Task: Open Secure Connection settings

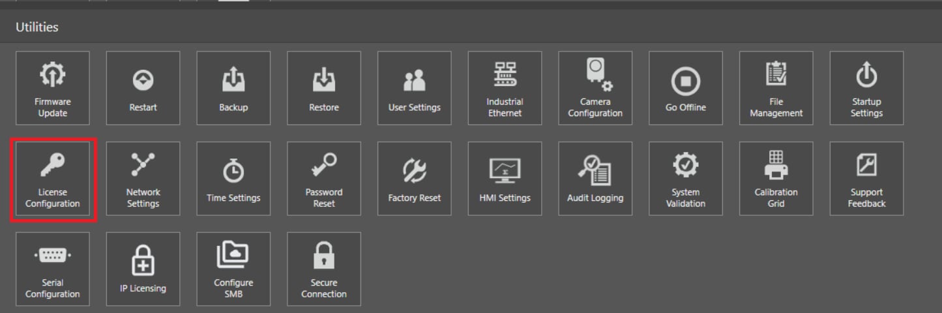Action: pyautogui.click(x=324, y=269)
